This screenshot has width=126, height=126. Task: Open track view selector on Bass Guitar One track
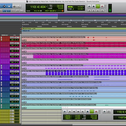12,54
